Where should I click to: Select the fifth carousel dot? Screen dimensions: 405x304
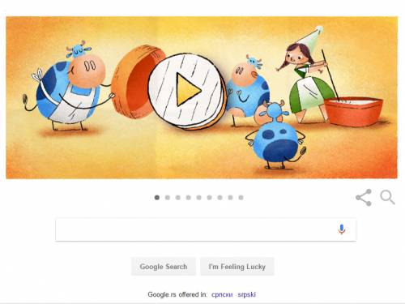click(199, 198)
